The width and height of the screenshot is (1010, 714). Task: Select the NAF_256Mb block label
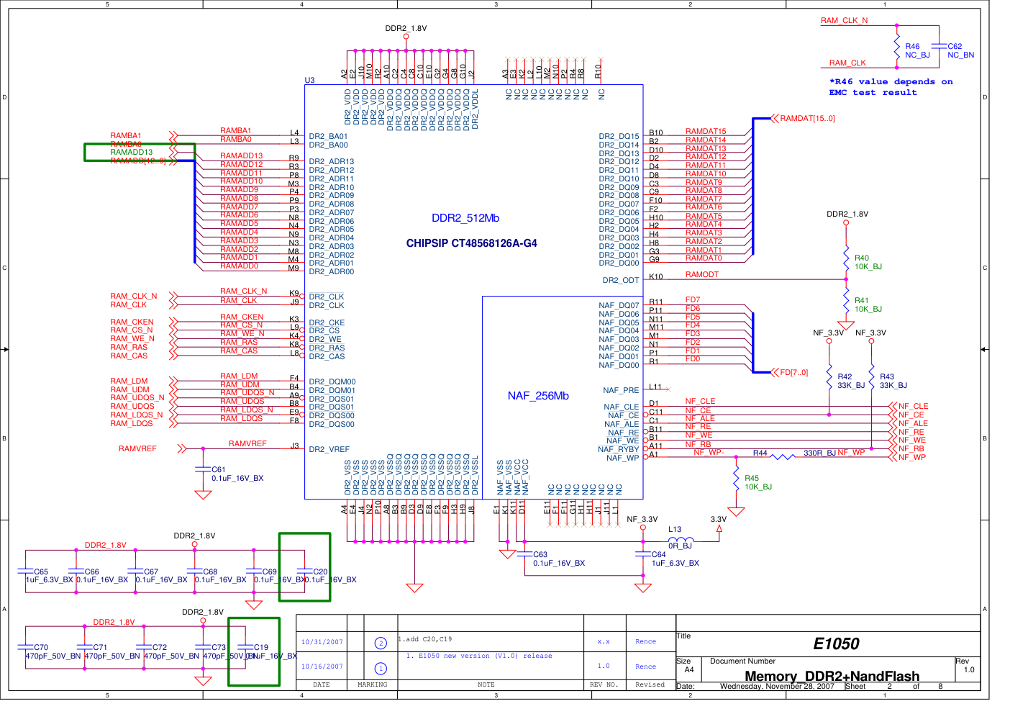coord(538,396)
